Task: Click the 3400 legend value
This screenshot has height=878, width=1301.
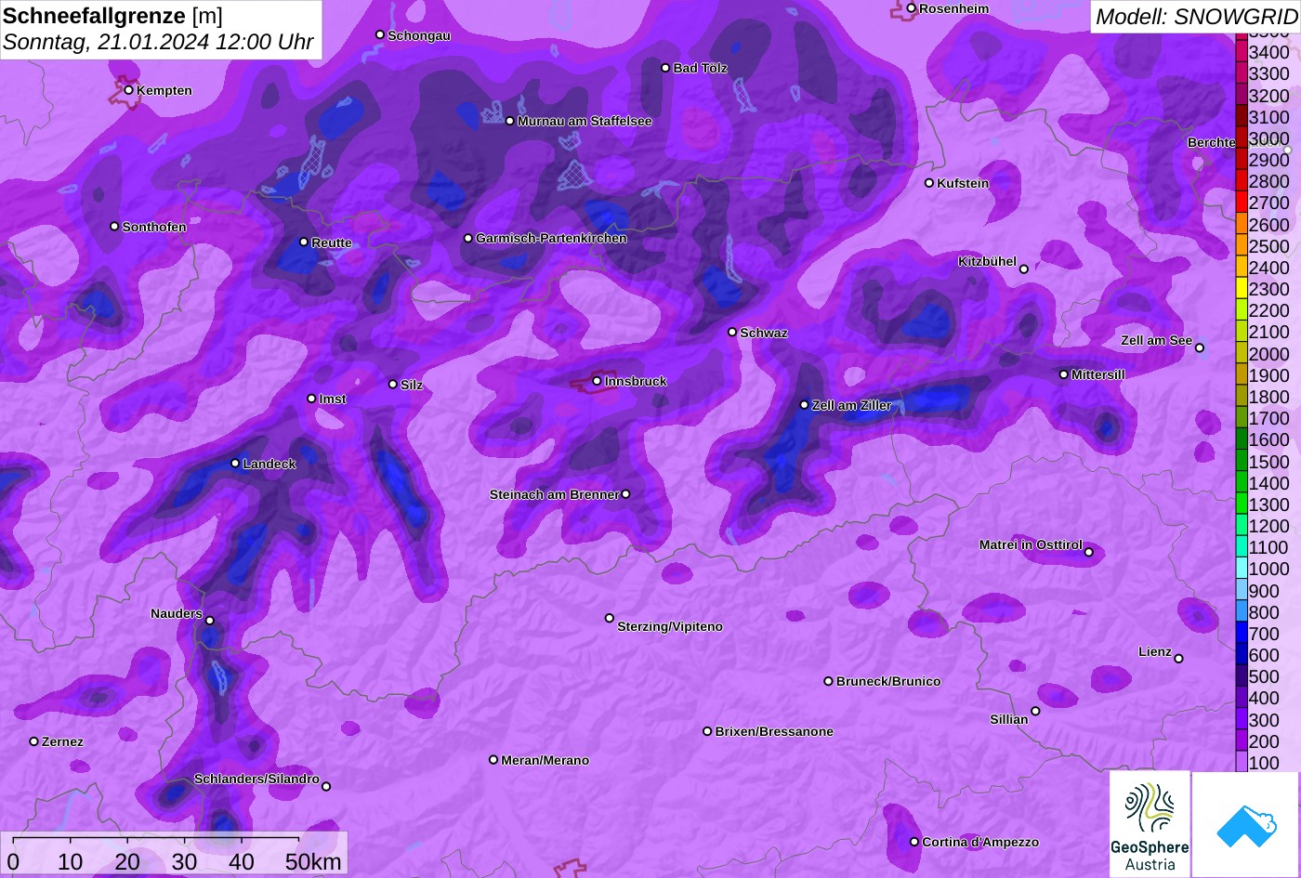Action: pyautogui.click(x=1269, y=53)
